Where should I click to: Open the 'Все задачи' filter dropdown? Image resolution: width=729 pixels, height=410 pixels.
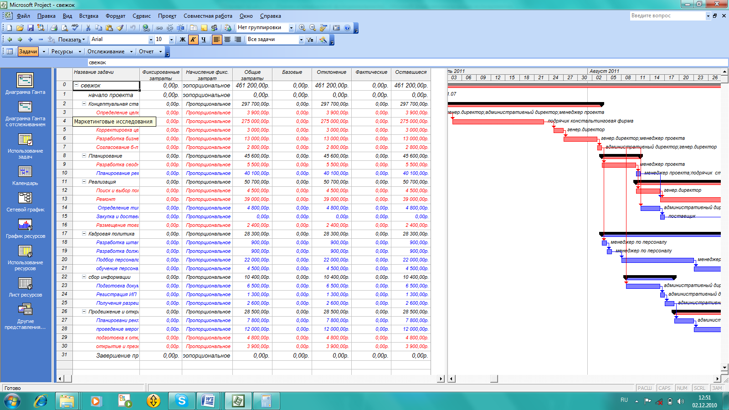(301, 40)
